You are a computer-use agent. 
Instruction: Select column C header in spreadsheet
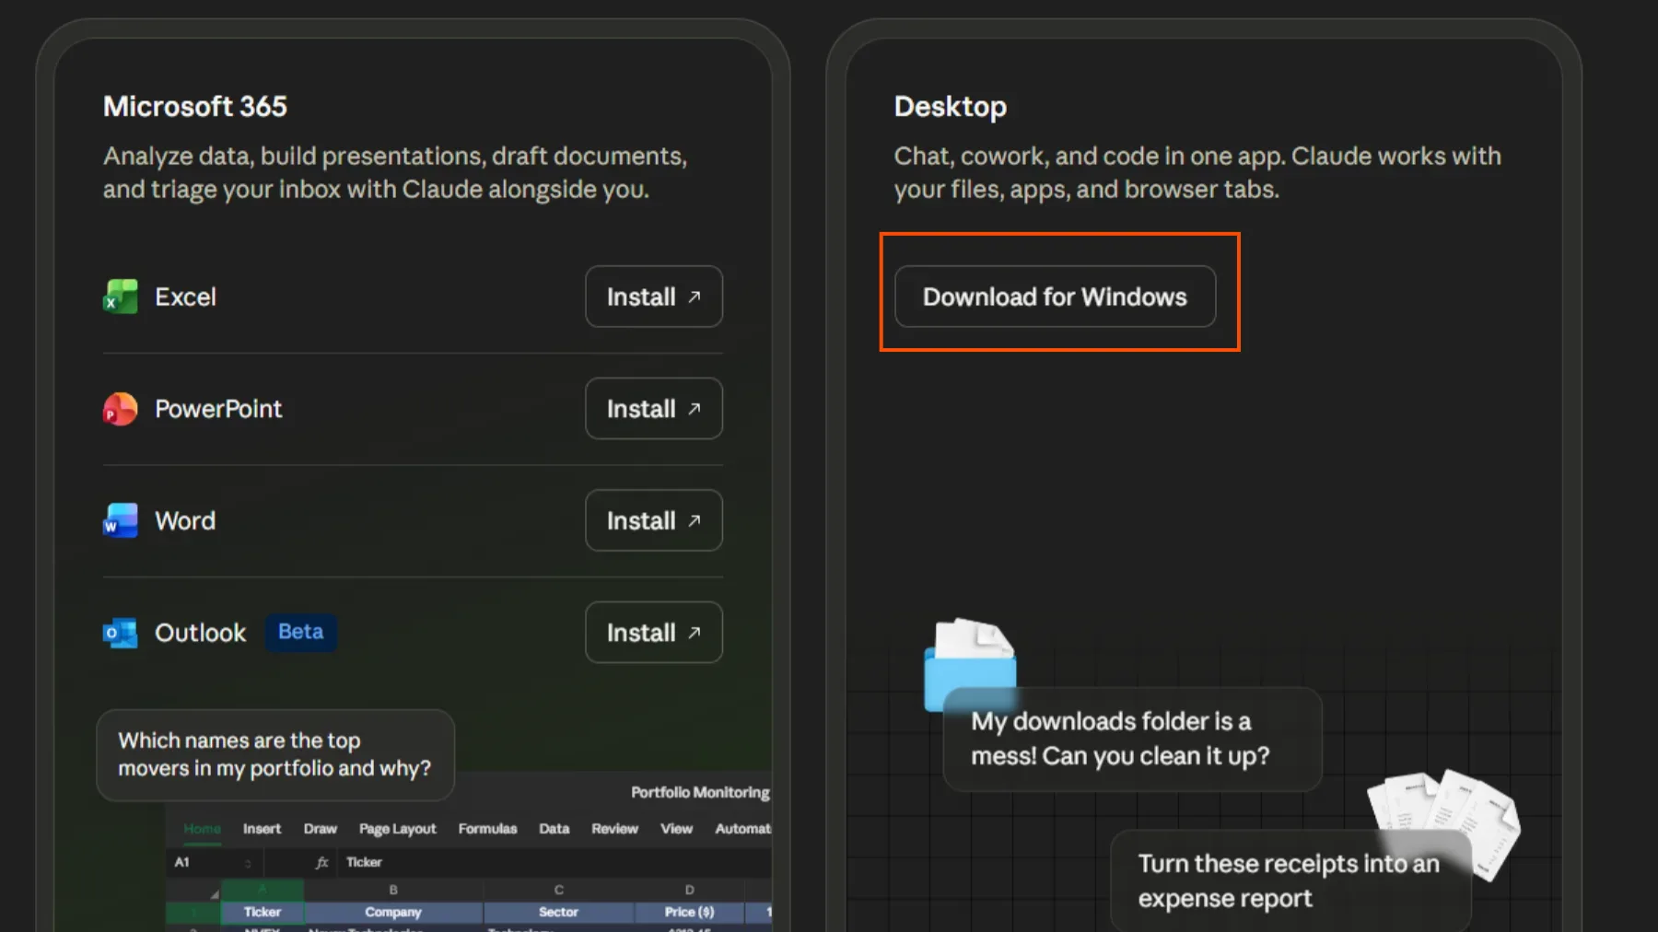tap(558, 890)
